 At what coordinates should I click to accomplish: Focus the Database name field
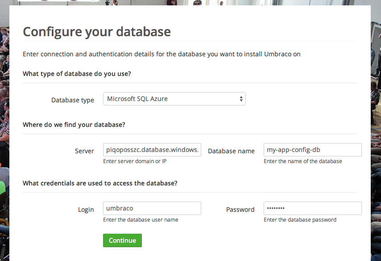coord(312,150)
